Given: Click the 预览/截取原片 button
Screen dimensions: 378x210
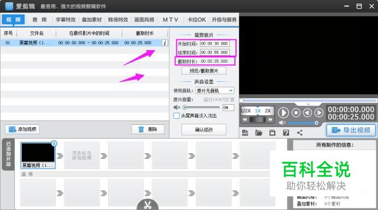Looking at the screenshot, I should coord(204,71).
